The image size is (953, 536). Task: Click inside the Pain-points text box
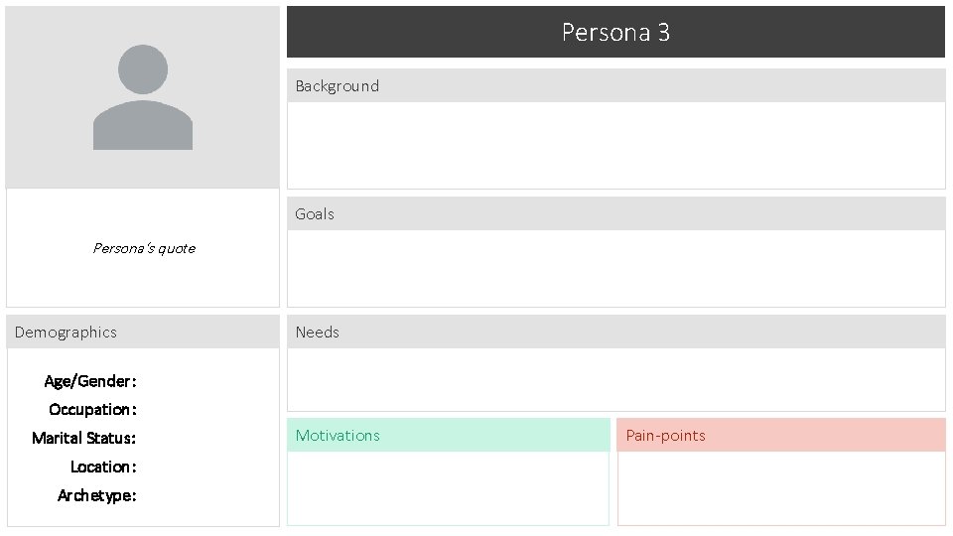click(780, 487)
